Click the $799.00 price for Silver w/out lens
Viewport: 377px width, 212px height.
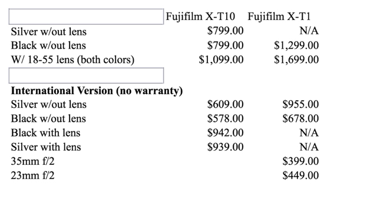[225, 31]
